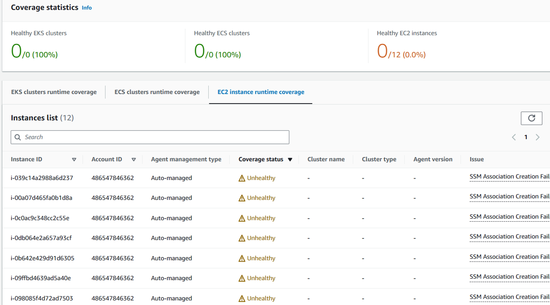Open issue link for i-09ffbd4639ad5a40e
Image resolution: width=550 pixels, height=305 pixels.
(510, 277)
